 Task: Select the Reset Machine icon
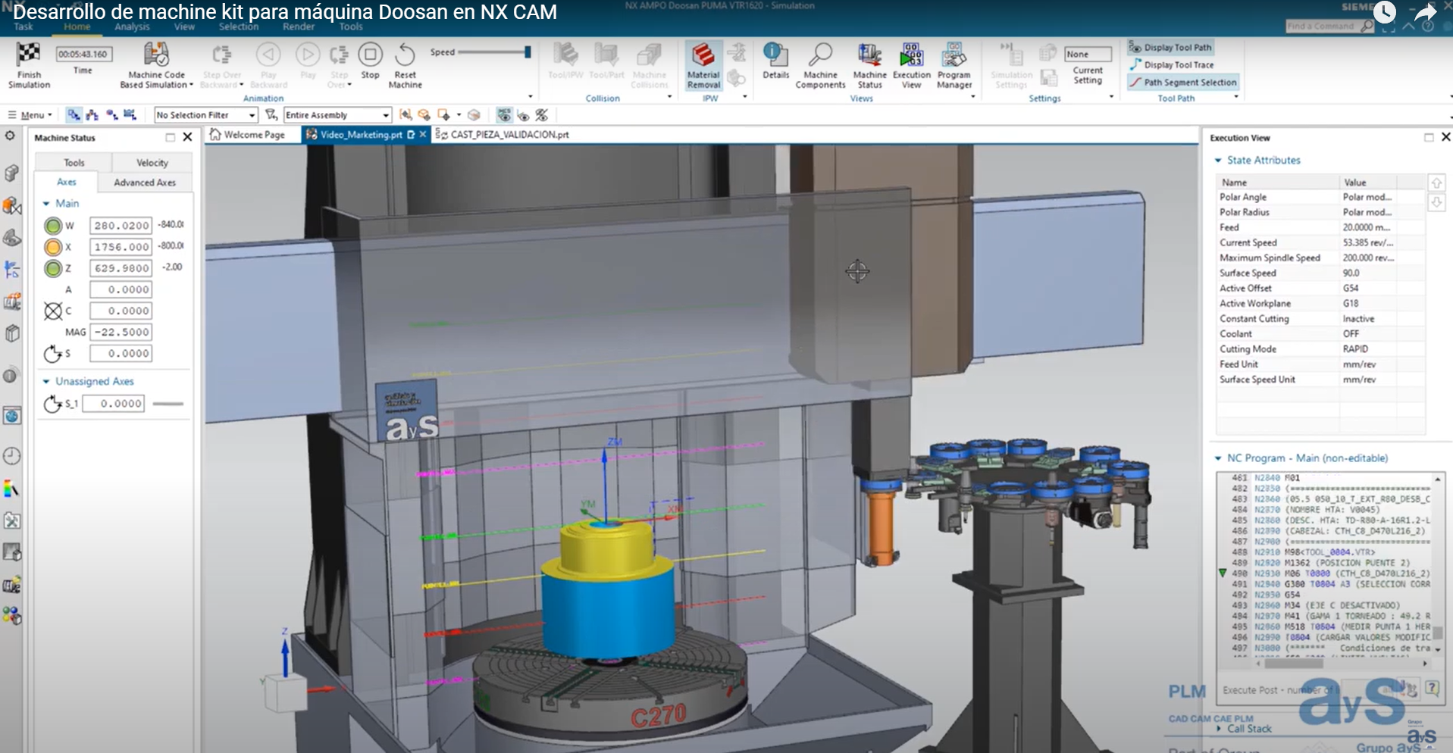click(x=405, y=64)
